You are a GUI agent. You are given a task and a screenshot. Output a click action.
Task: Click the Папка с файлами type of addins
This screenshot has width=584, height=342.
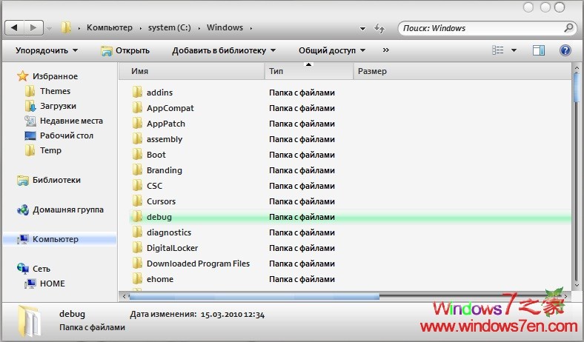click(302, 93)
